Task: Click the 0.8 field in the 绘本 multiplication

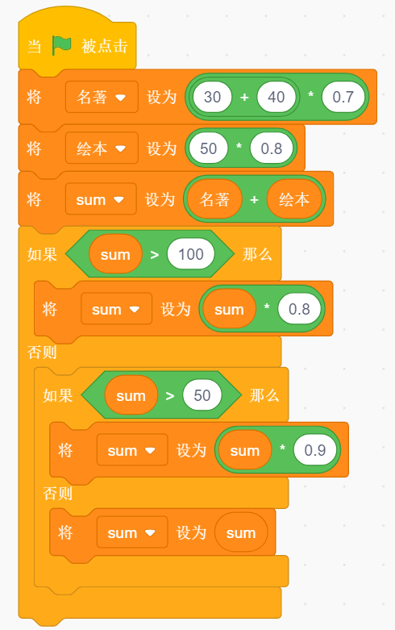Action: tap(272, 148)
